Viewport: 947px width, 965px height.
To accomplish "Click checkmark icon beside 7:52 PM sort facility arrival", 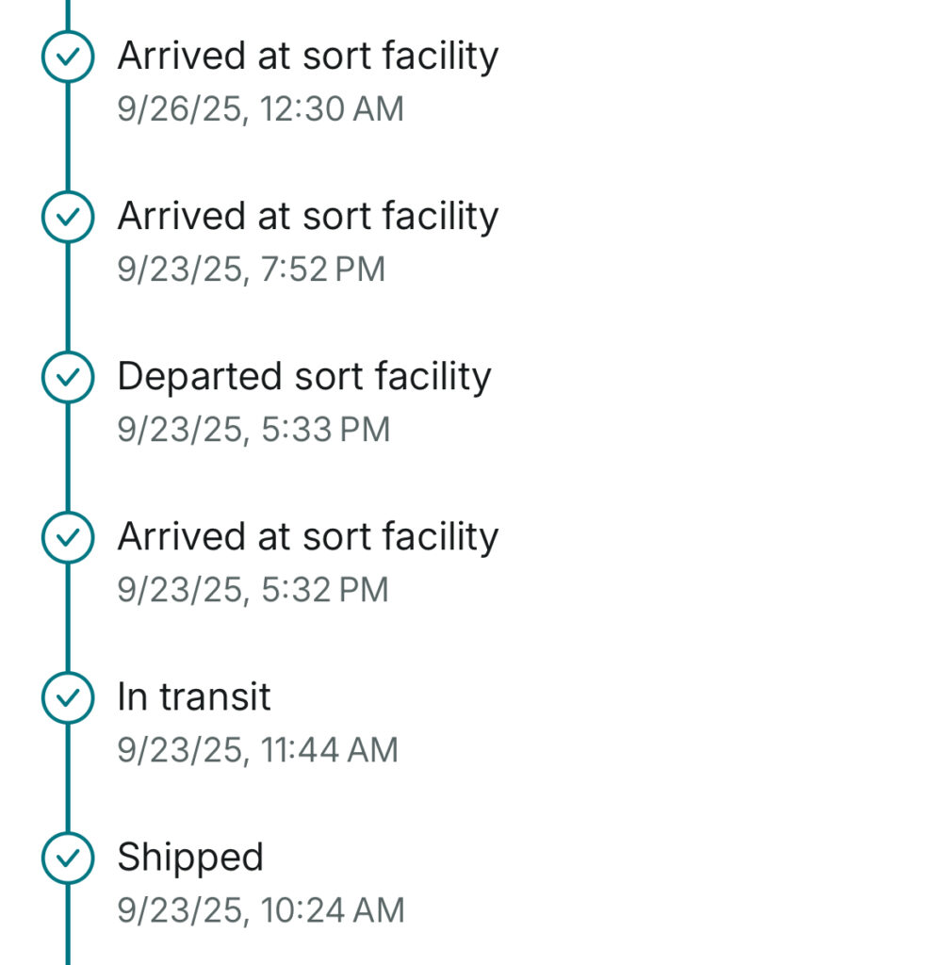I will [x=68, y=218].
